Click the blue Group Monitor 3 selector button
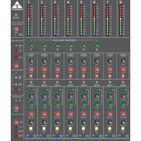This screenshot has height=141, width=141. [x=57, y=135]
